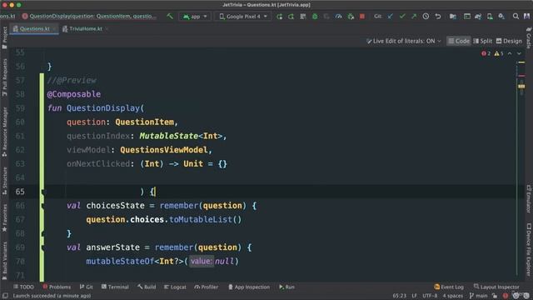Open the Terminal tool window tab
This screenshot has width=533, height=300.
click(115, 287)
